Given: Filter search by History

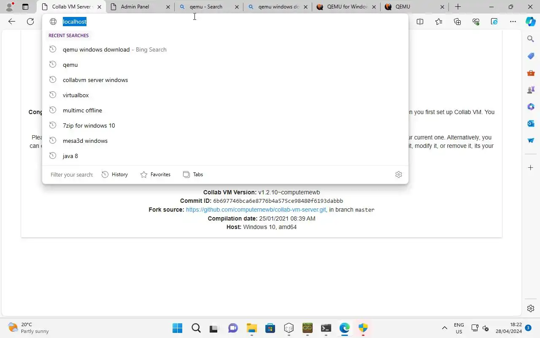Looking at the screenshot, I should (x=115, y=174).
